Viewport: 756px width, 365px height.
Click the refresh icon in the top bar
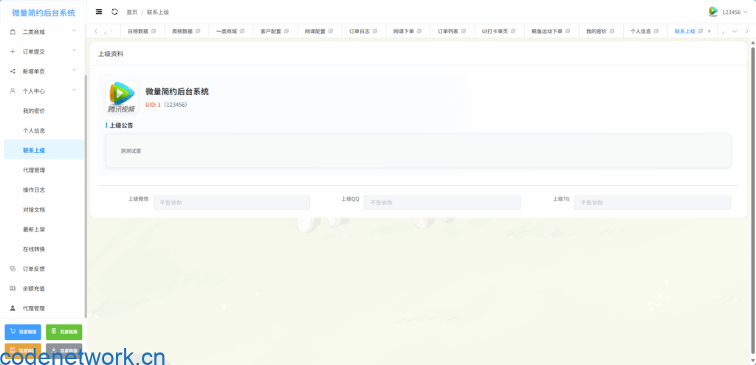click(114, 12)
